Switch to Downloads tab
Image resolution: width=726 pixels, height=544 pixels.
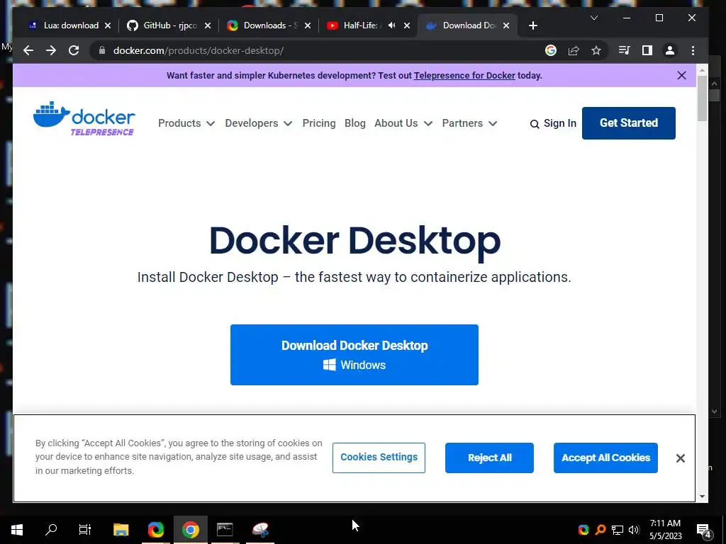click(269, 25)
